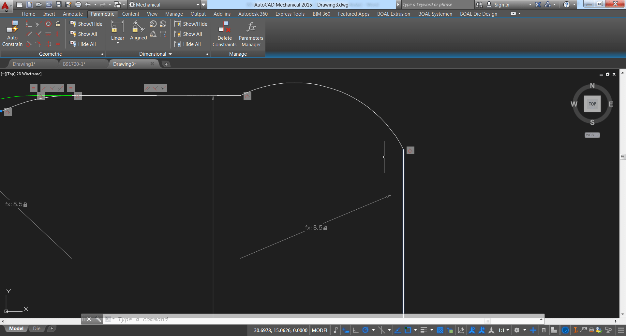
Task: Open the Dimensional panel dialog launcher arrow
Action: click(x=207, y=54)
